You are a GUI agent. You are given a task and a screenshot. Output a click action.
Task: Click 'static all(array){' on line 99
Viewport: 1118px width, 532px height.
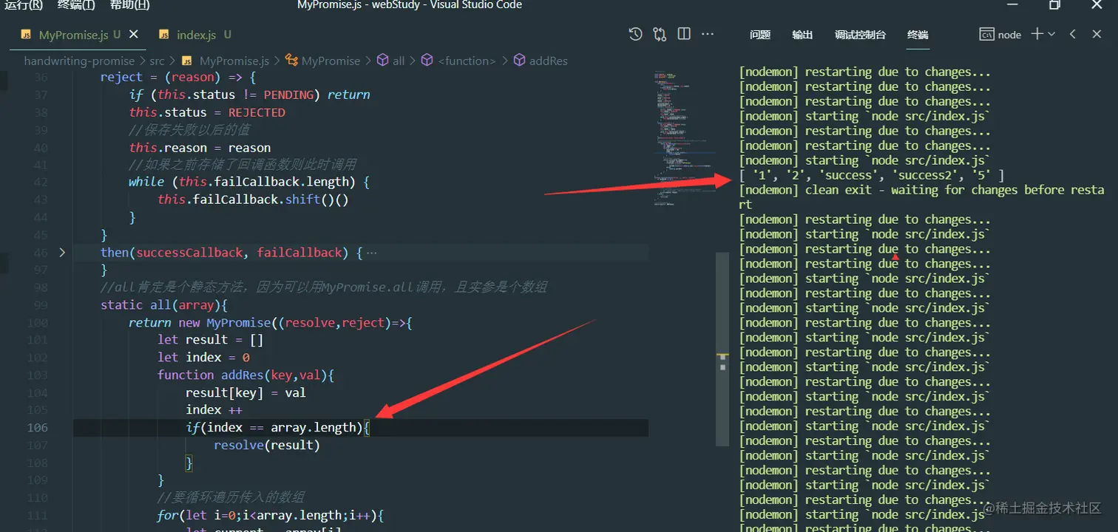(x=163, y=305)
